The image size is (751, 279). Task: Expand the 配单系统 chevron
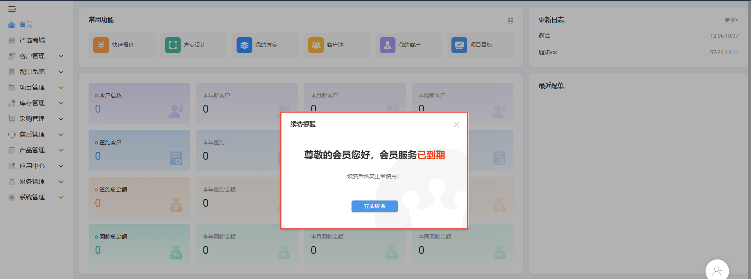(x=61, y=72)
